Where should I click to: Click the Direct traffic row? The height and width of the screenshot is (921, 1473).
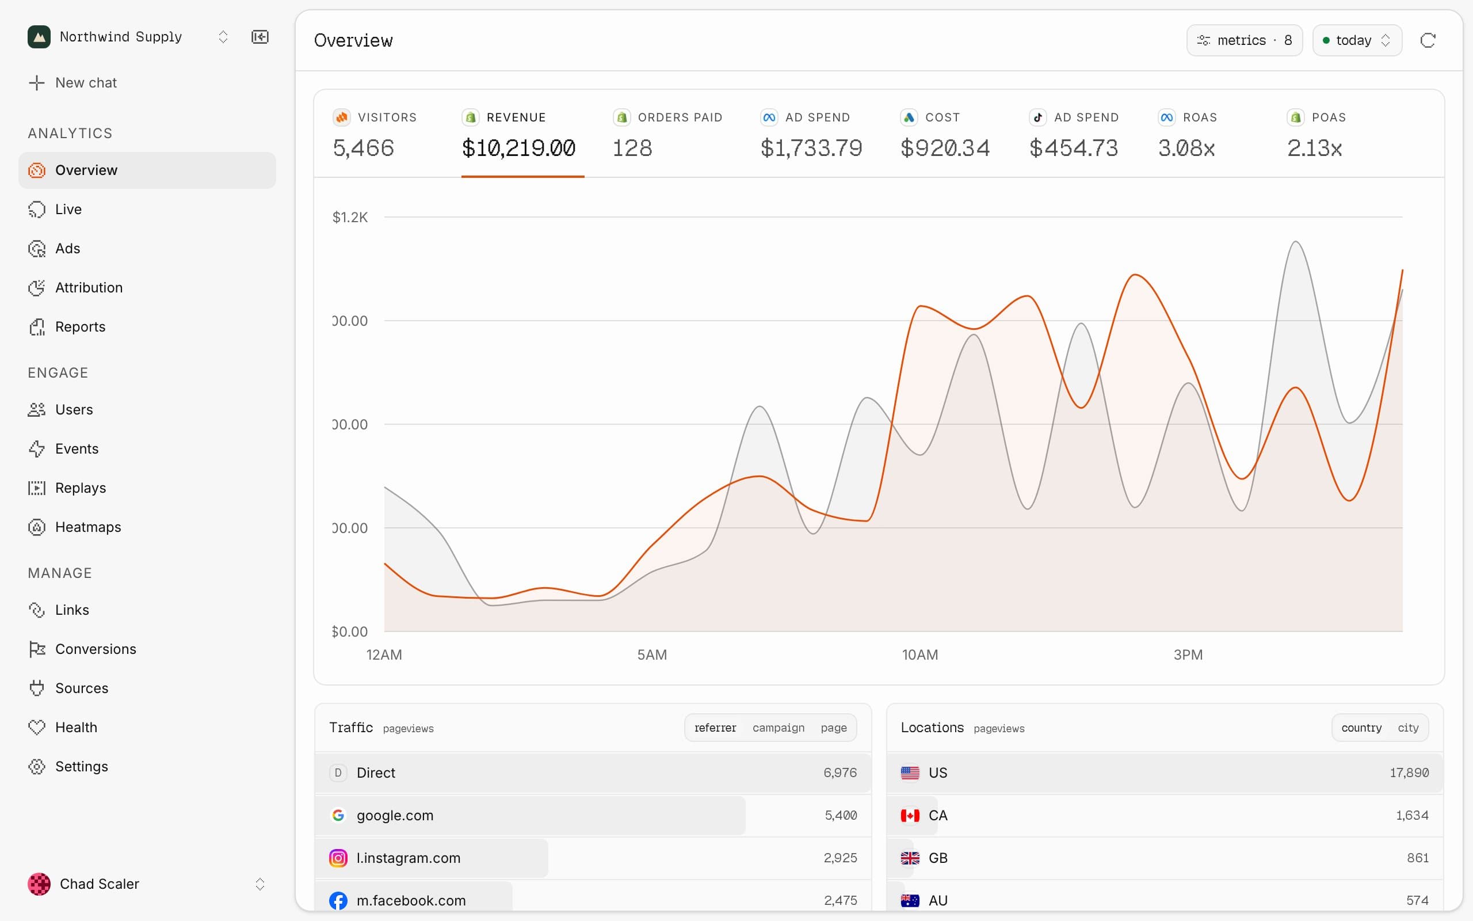(x=593, y=773)
